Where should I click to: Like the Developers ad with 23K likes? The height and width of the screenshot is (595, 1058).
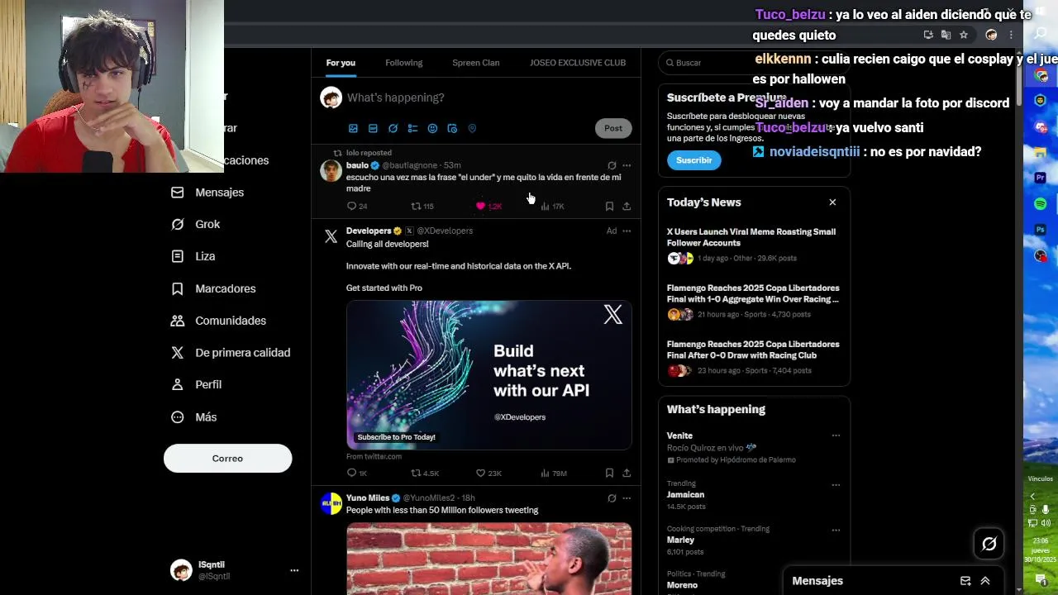tap(488, 473)
